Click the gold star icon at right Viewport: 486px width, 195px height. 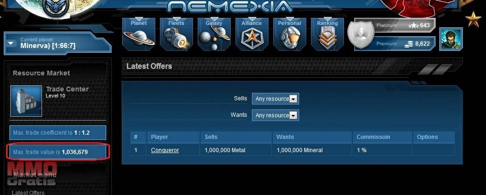point(473,19)
